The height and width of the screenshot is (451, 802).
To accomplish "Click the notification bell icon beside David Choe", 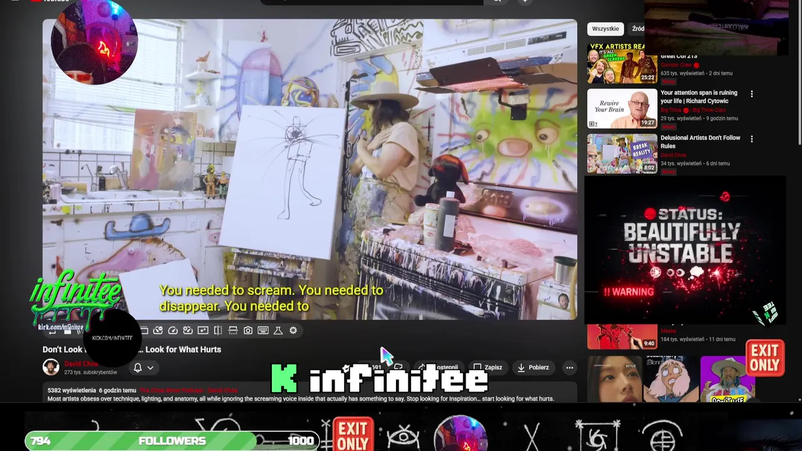I will tap(137, 368).
